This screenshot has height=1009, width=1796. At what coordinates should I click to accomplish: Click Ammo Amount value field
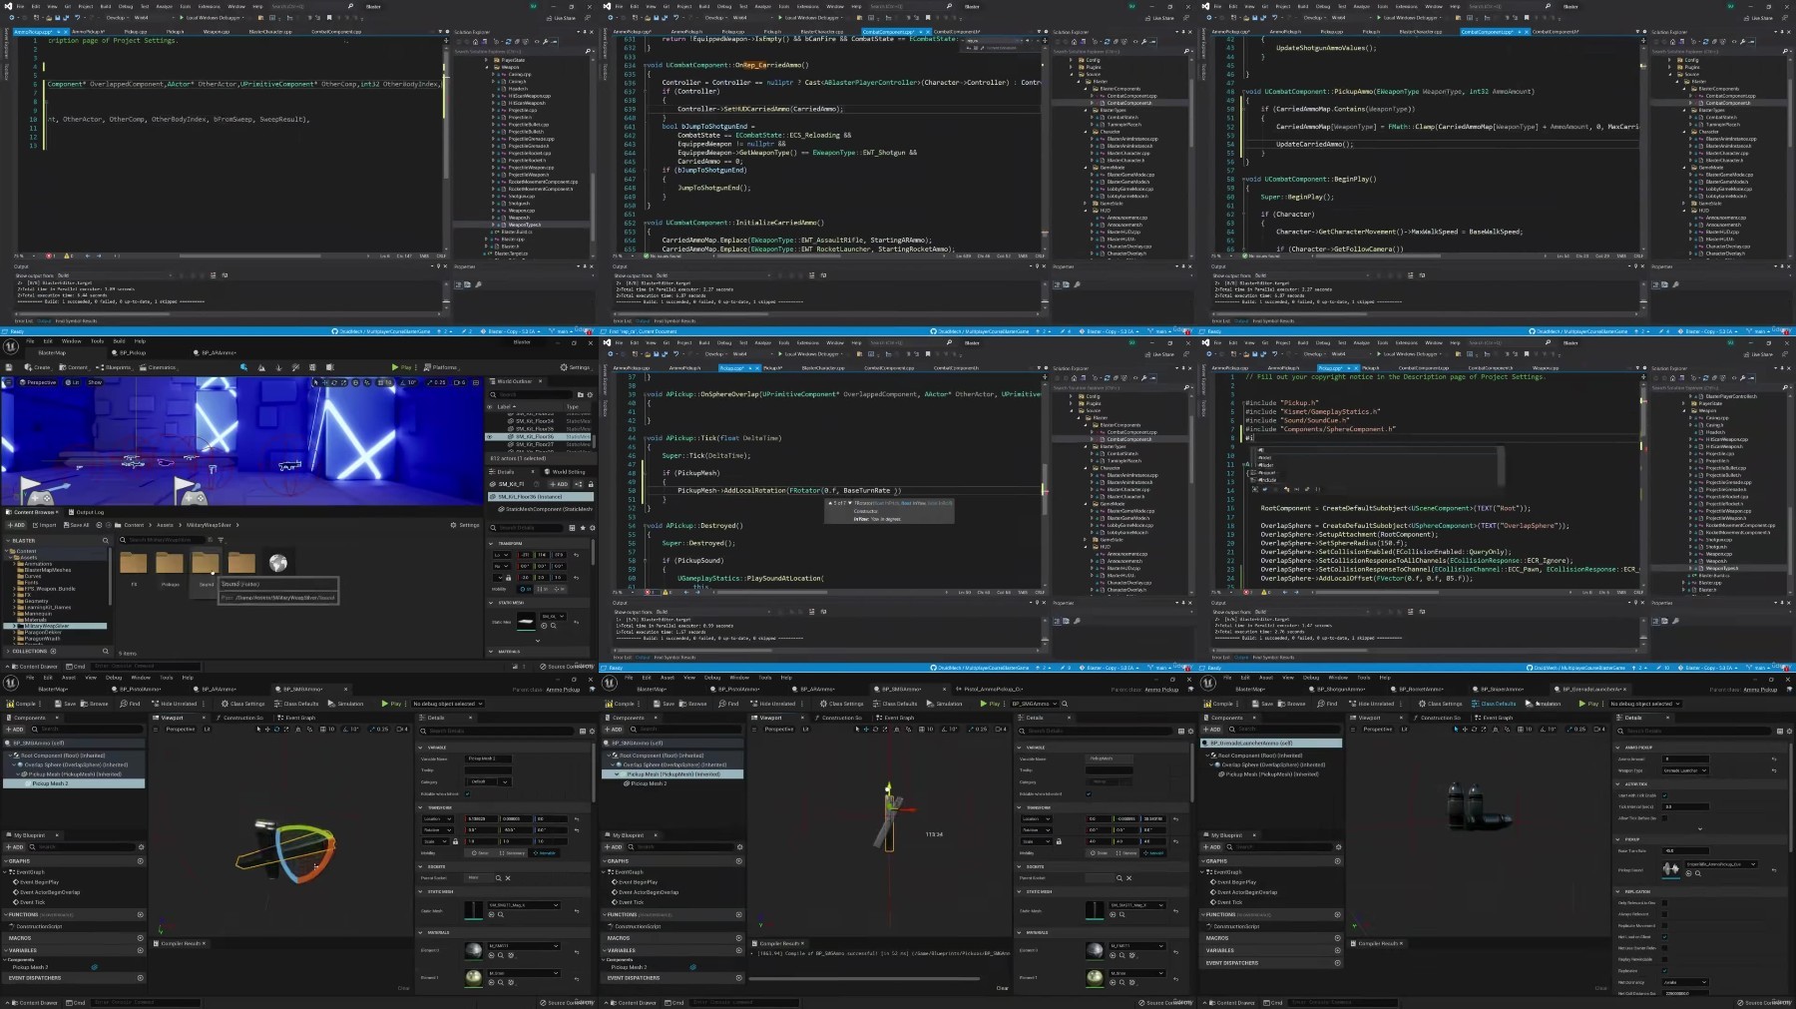click(1685, 758)
